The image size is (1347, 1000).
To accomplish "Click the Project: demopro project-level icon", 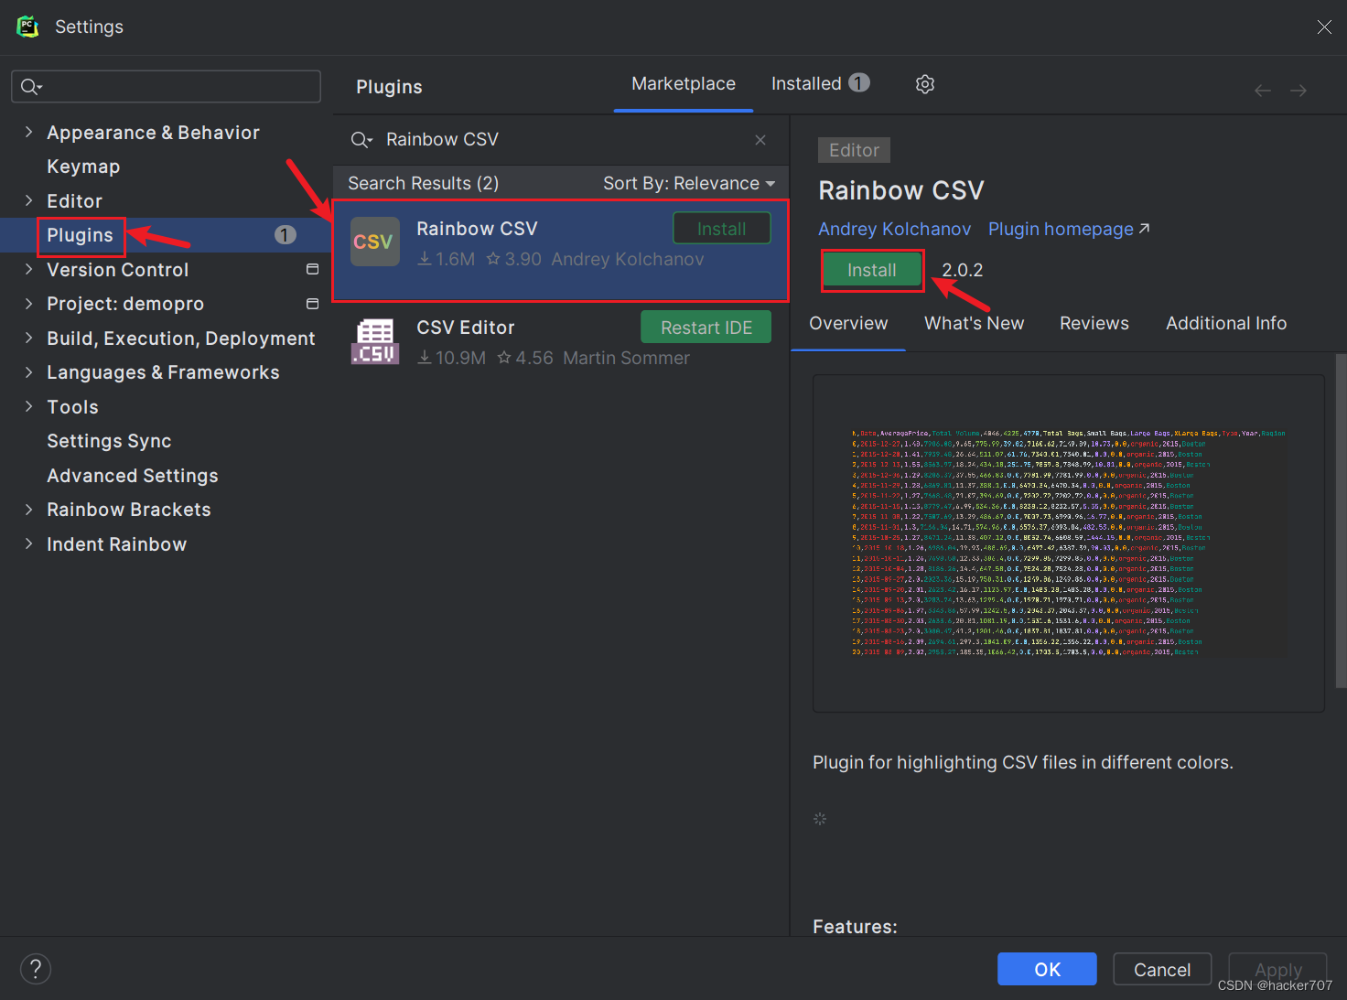I will [312, 303].
